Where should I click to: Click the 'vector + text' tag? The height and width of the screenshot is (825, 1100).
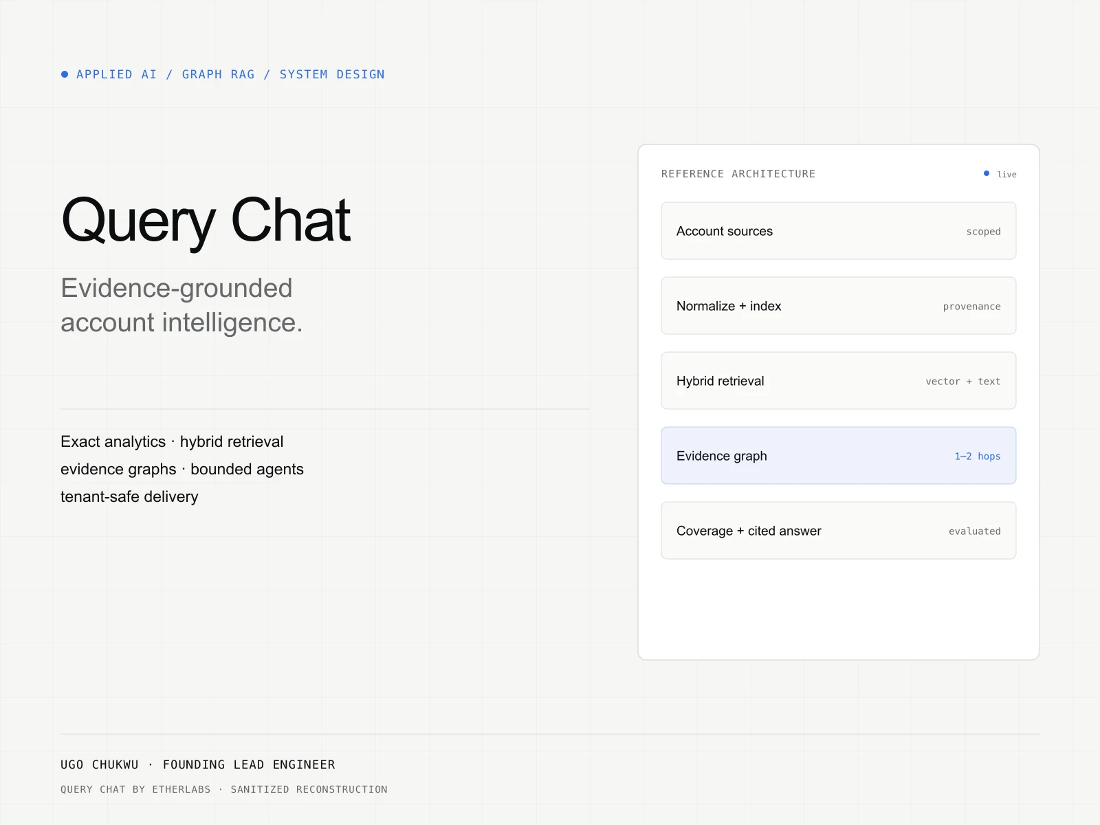[x=962, y=382]
